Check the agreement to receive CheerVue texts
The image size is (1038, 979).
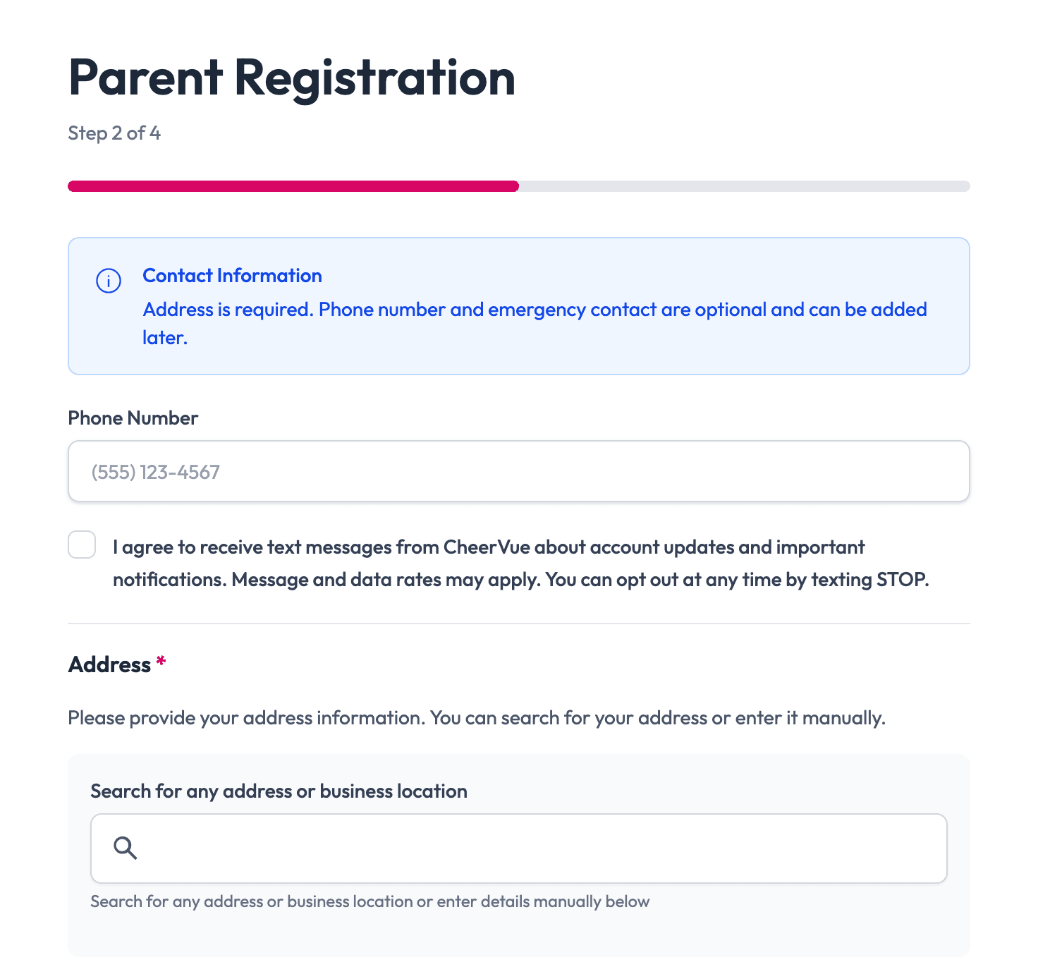point(81,545)
